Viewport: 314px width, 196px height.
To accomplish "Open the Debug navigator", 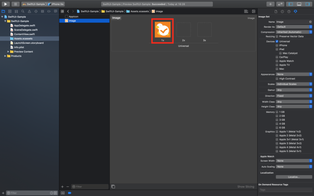I will pyautogui.click(x=42, y=11).
